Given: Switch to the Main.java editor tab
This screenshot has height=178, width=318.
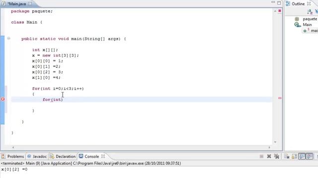Looking at the screenshot, I should [16, 4].
